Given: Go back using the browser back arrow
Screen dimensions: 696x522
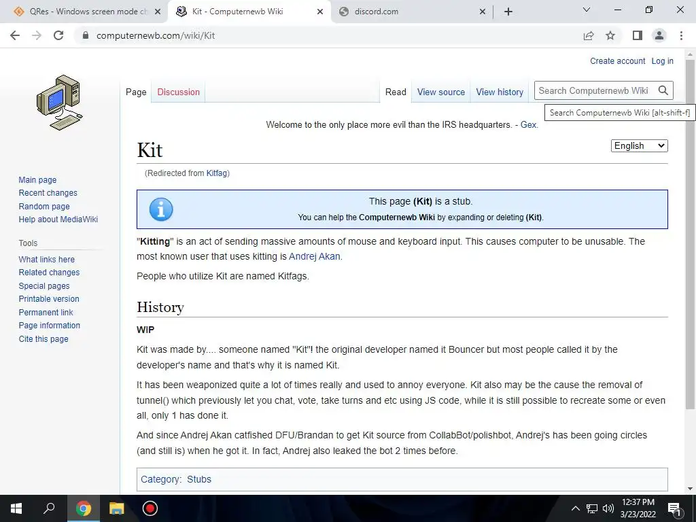Looking at the screenshot, I should (x=15, y=35).
